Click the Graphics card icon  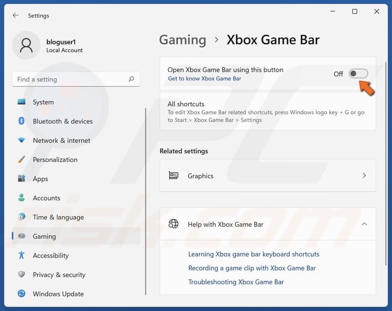point(174,176)
